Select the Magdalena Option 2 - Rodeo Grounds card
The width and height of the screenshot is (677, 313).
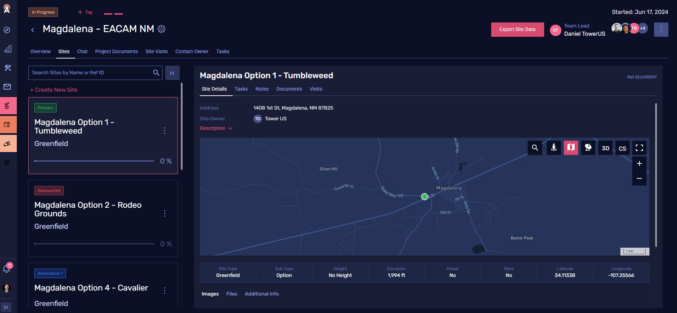click(x=103, y=218)
